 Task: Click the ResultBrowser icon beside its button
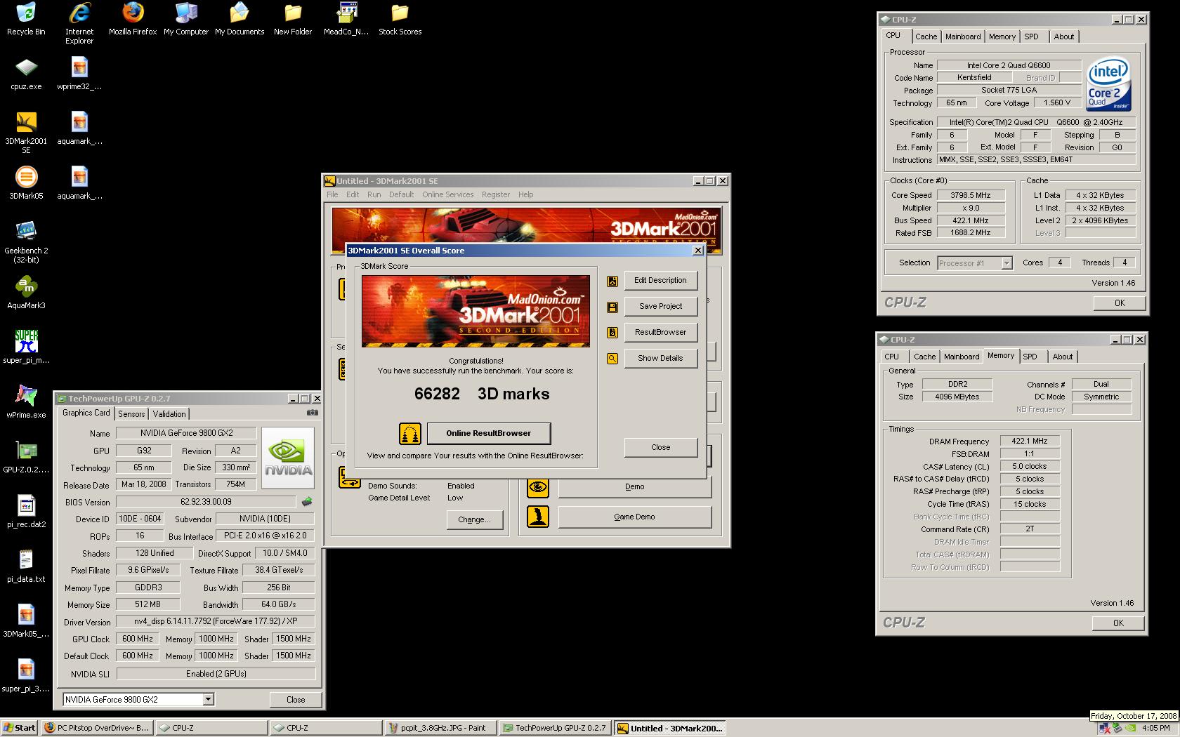point(612,333)
